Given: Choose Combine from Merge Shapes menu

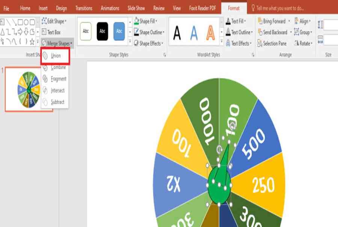Looking at the screenshot, I should pyautogui.click(x=55, y=68).
